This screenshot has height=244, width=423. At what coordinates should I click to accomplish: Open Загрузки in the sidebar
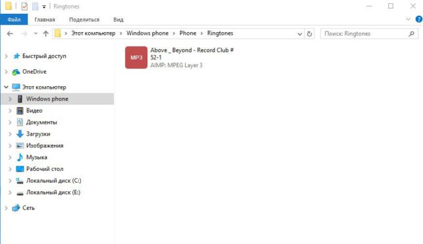pos(38,134)
